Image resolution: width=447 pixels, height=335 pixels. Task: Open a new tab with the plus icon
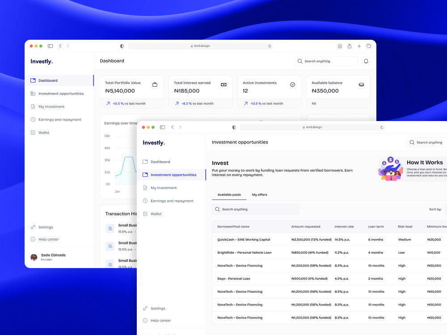point(359,46)
